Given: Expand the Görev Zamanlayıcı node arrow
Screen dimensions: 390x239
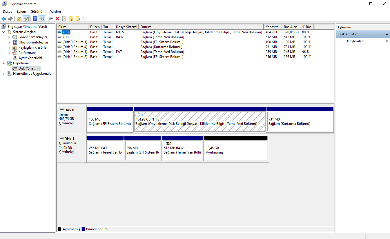Looking at the screenshot, I should click(x=9, y=37).
